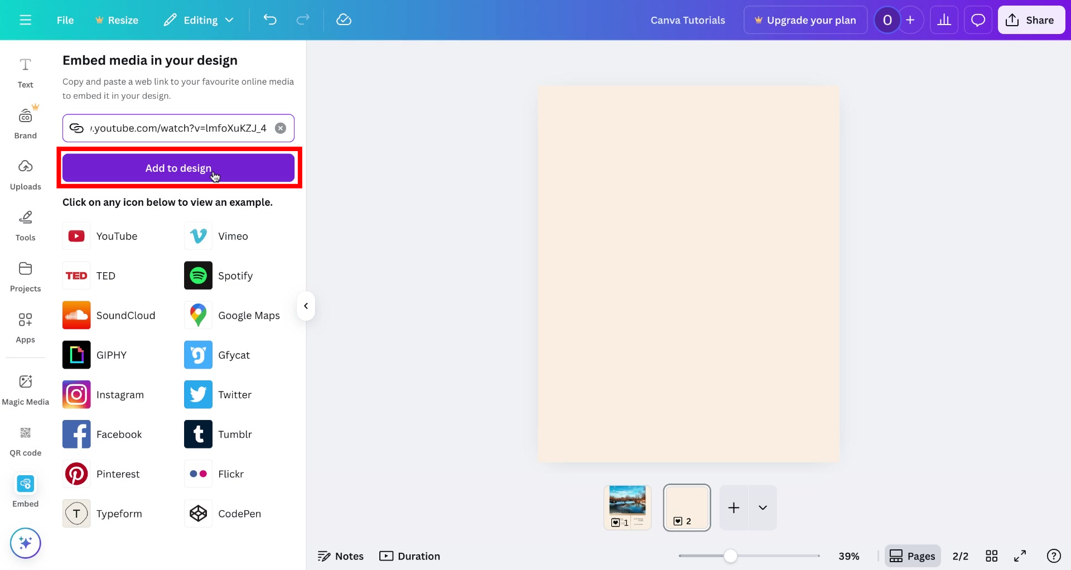Click Upgrade your plan
This screenshot has height=570, width=1071.
pos(805,20)
